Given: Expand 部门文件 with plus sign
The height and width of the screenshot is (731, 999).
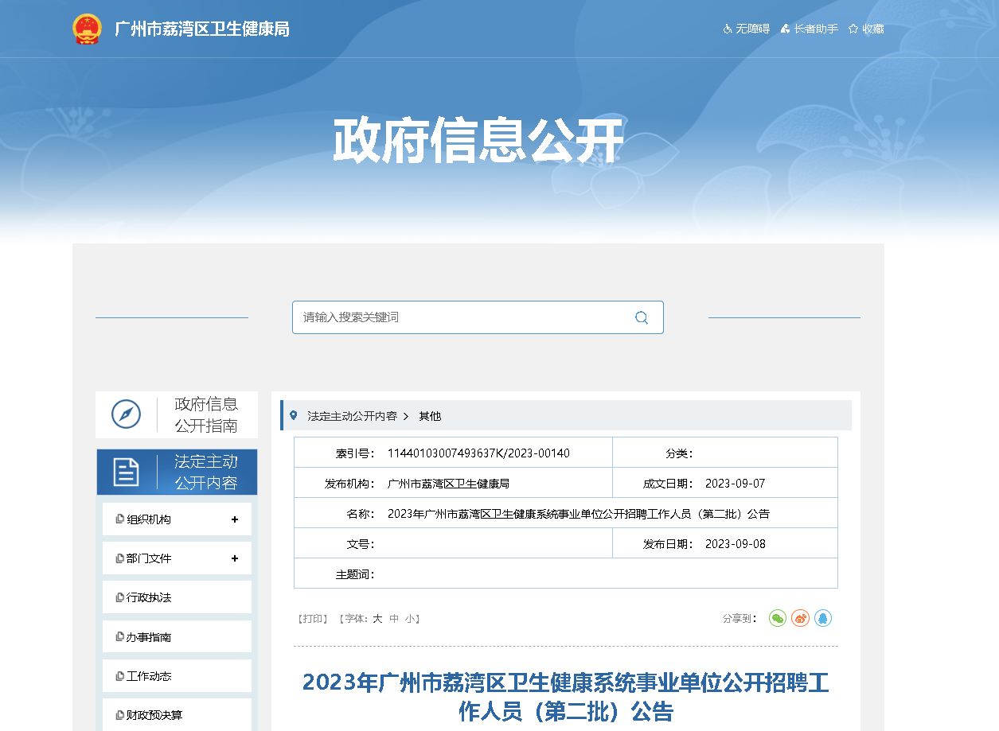Looking at the screenshot, I should point(235,558).
